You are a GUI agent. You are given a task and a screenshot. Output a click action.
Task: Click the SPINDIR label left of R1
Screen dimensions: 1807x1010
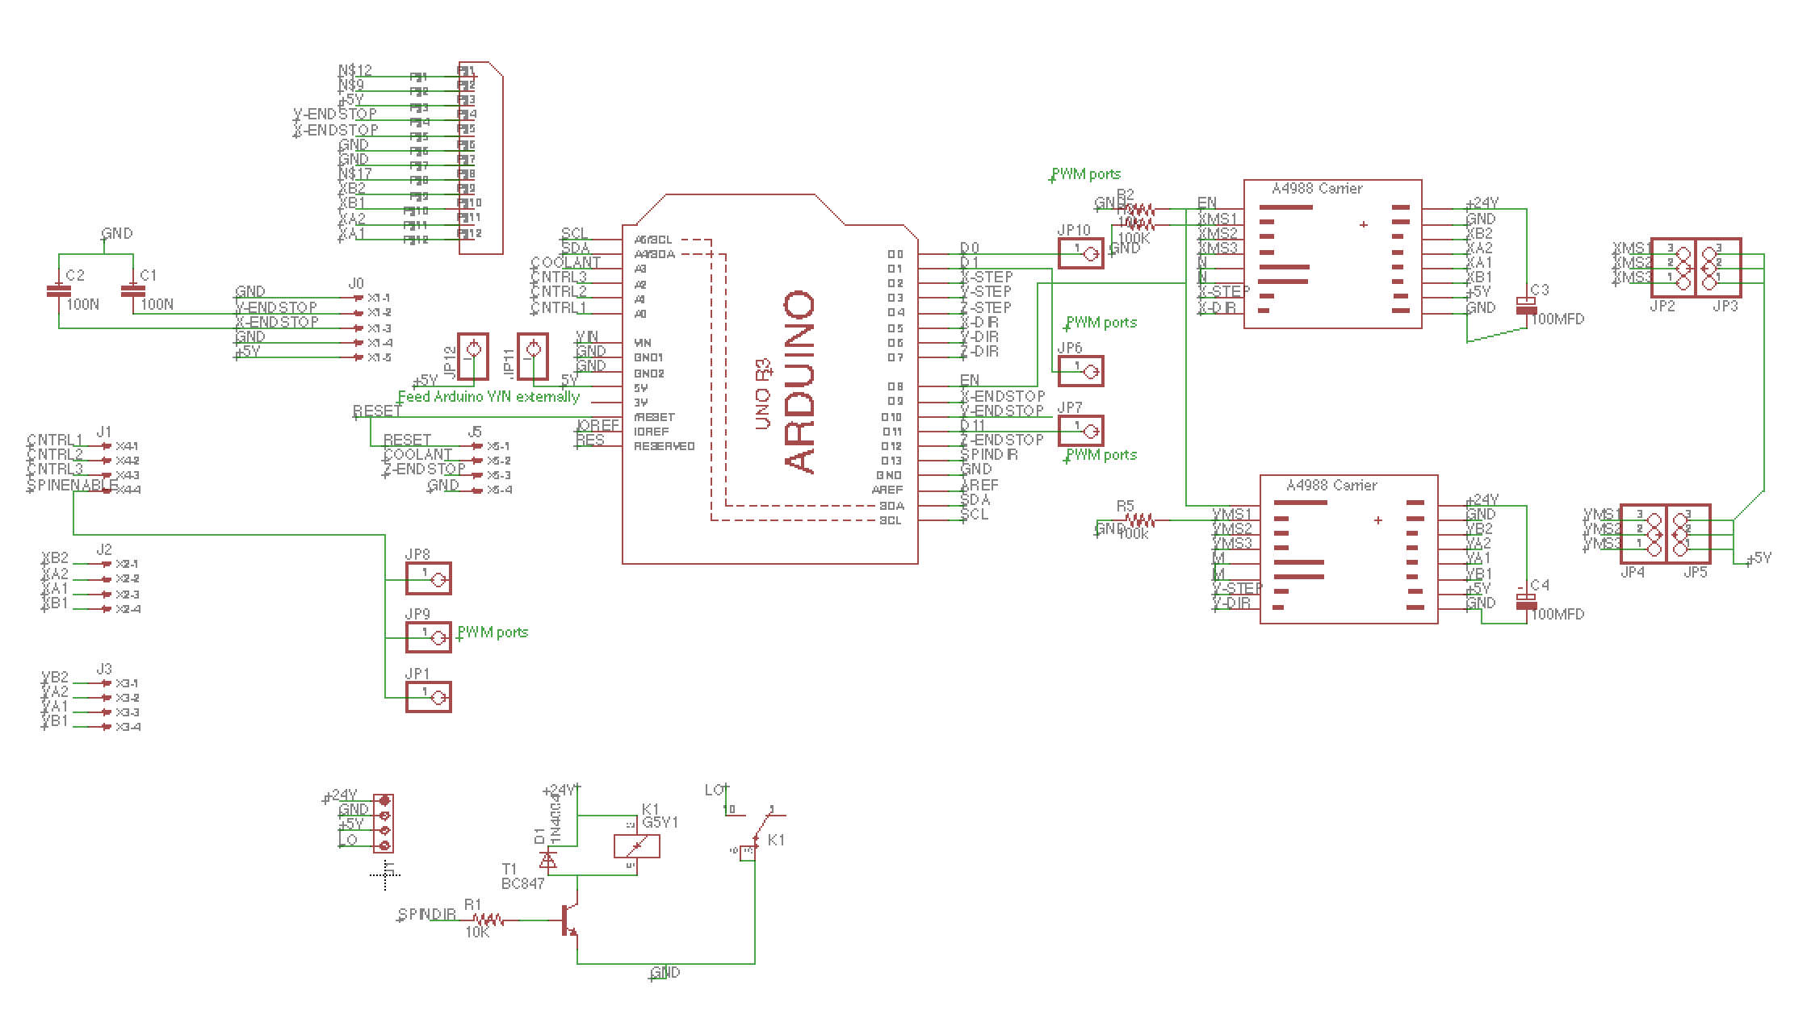click(x=426, y=915)
